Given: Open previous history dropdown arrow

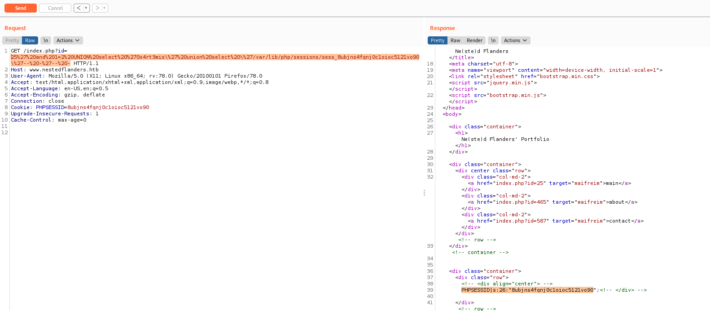Looking at the screenshot, I should (86, 8).
